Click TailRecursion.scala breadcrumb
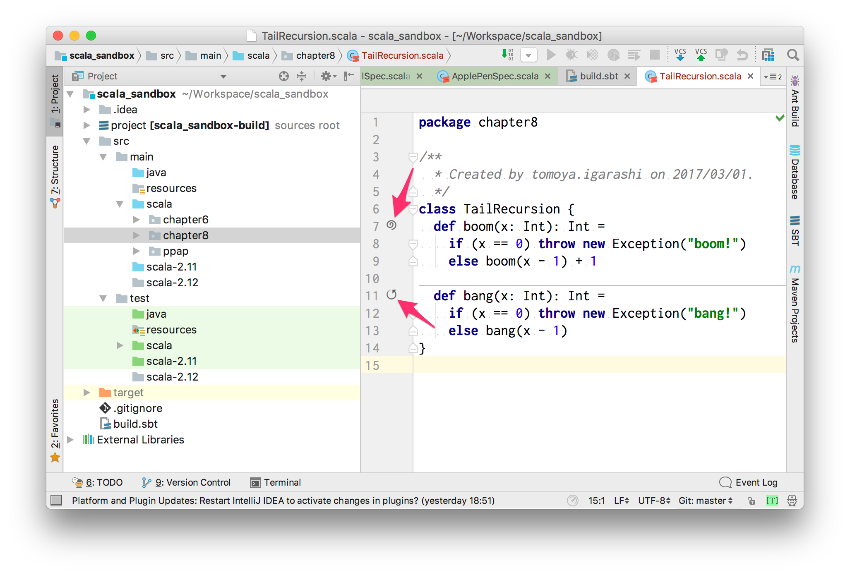Image resolution: width=850 pixels, height=575 pixels. [x=396, y=55]
